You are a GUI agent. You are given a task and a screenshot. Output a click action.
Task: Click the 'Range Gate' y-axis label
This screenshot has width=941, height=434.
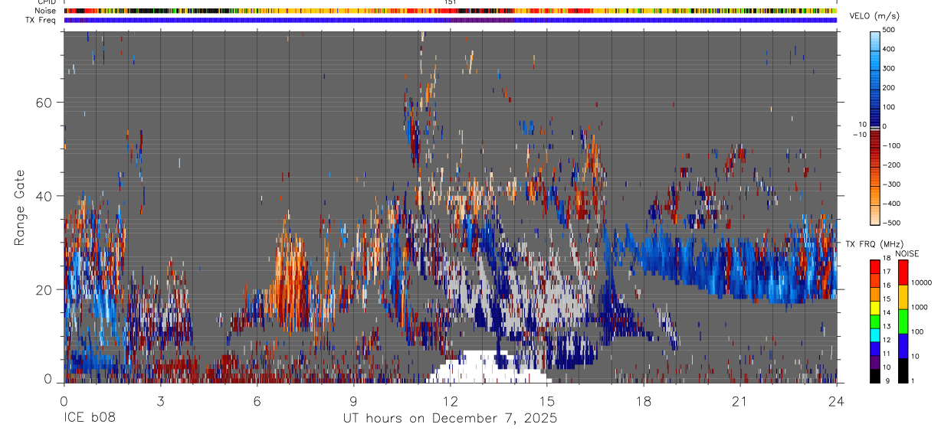point(20,207)
